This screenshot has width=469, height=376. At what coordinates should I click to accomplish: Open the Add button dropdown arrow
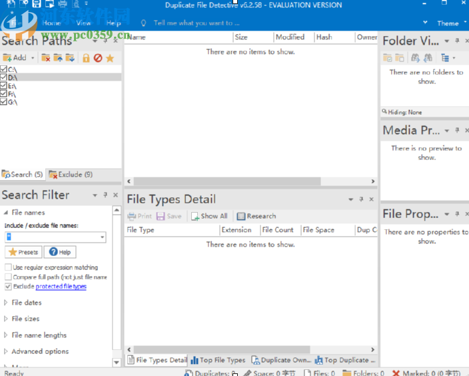pos(33,58)
